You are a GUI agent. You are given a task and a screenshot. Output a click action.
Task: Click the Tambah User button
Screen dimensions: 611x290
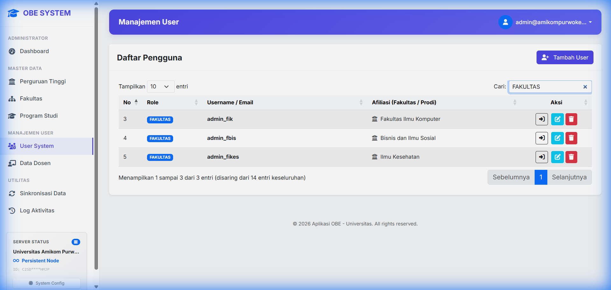565,58
